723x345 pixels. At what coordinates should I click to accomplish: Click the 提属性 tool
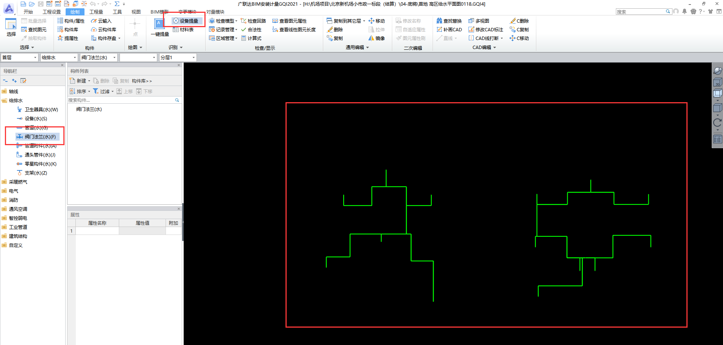(x=68, y=38)
